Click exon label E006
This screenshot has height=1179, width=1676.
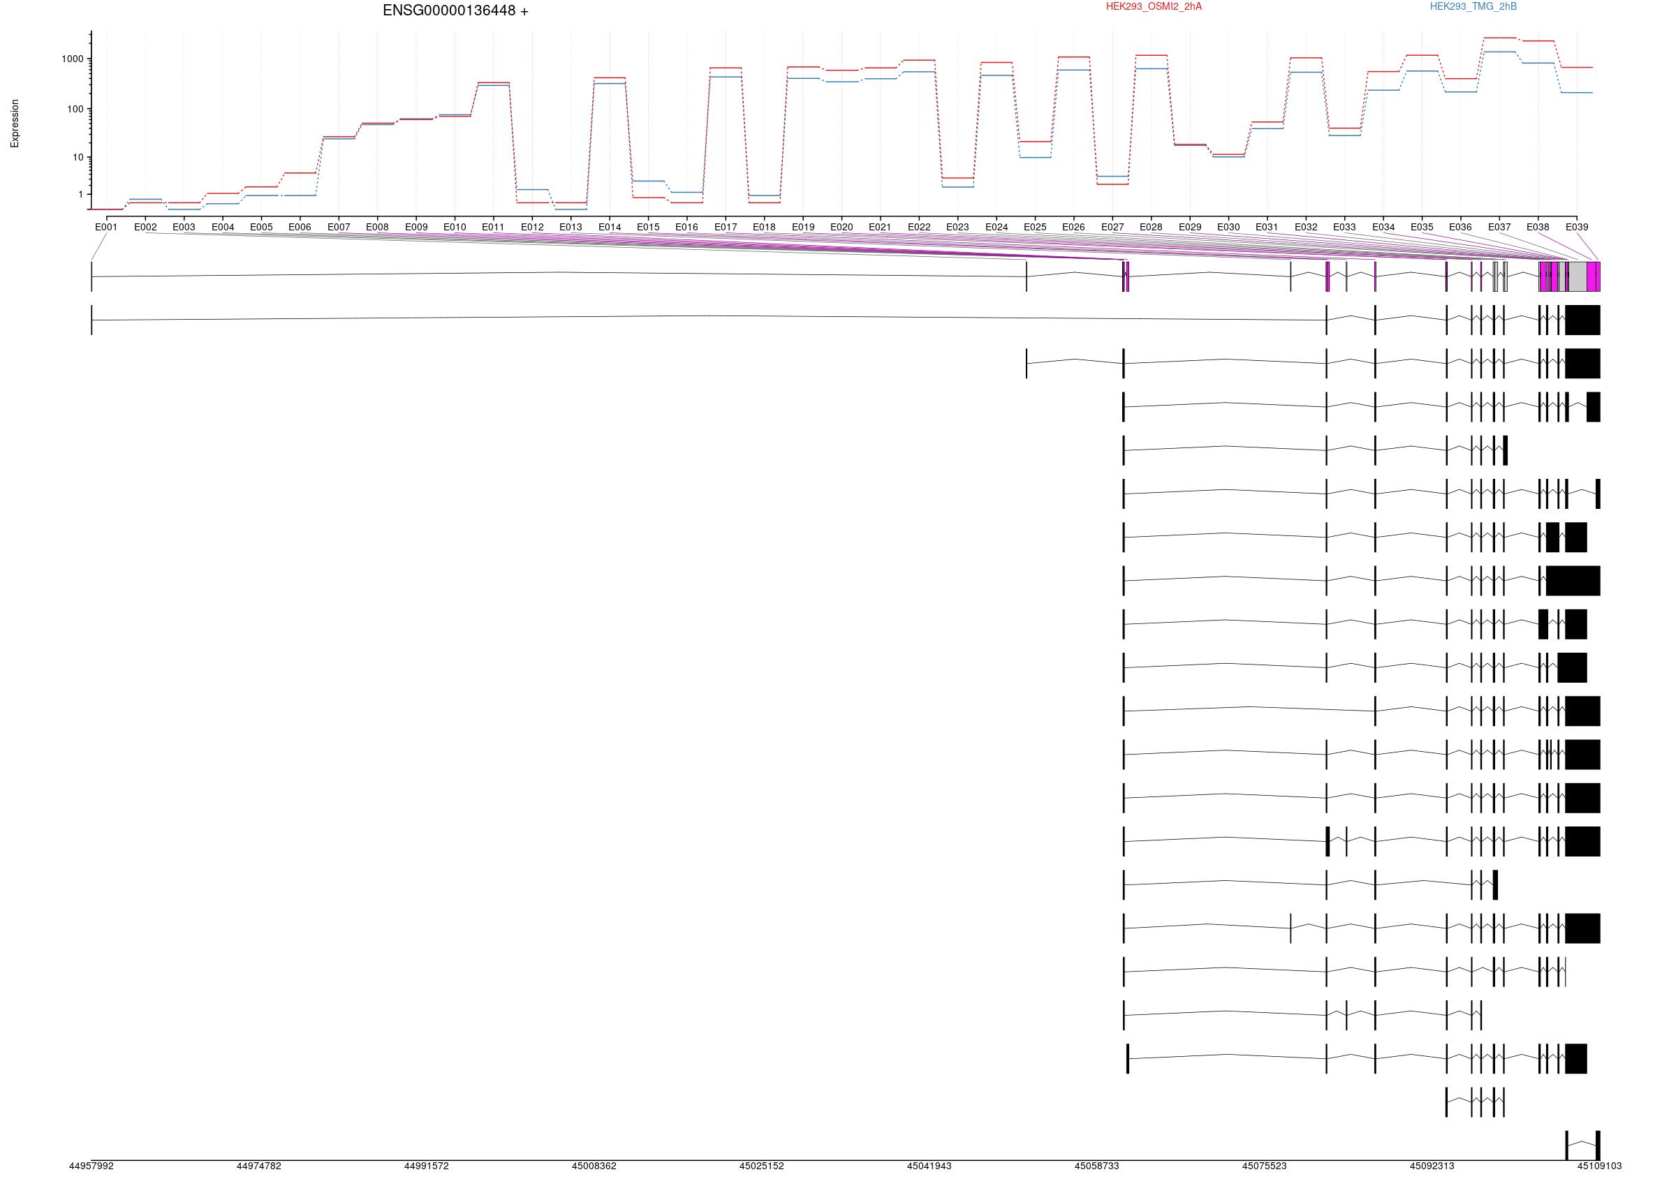tap(300, 227)
